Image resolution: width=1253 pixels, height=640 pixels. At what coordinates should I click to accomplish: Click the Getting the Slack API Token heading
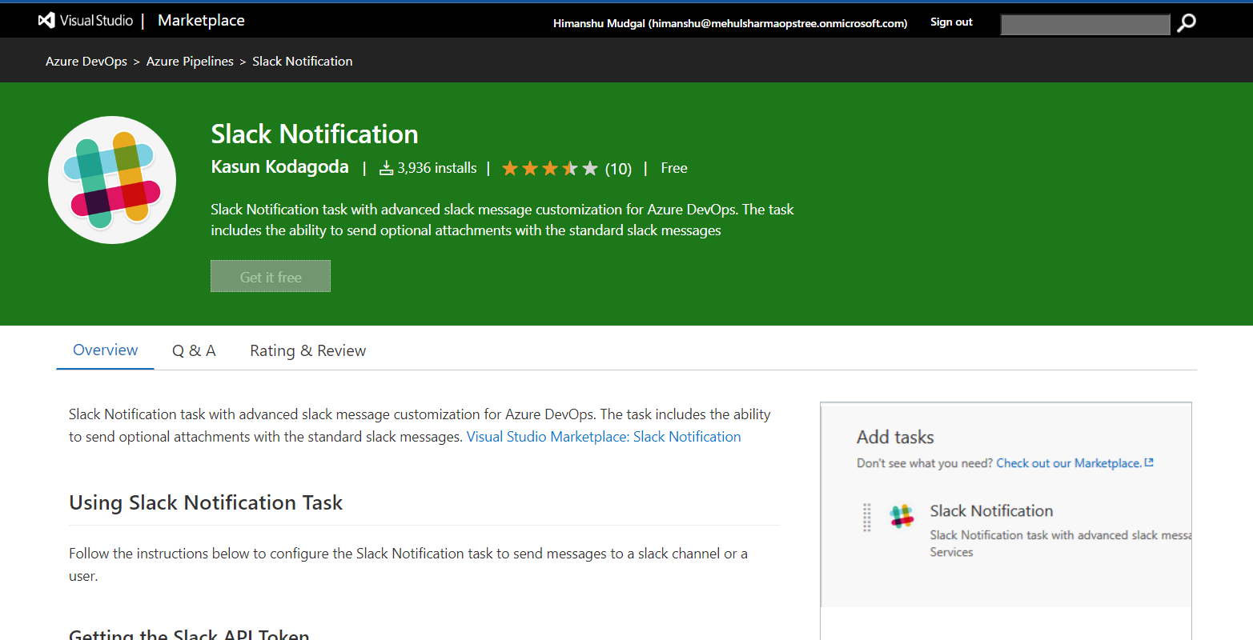pos(189,634)
